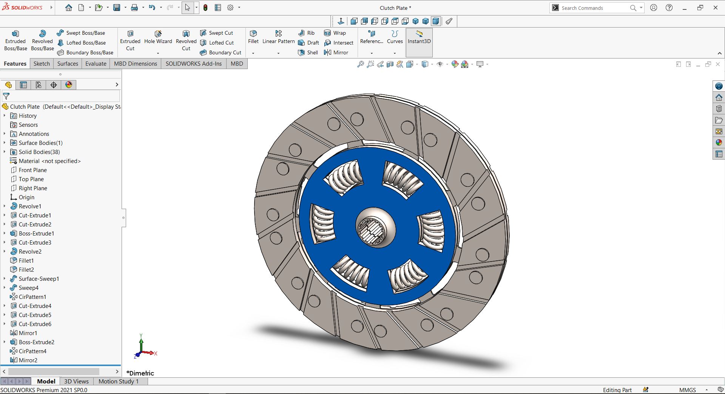Screen dimensions: 725x394
Task: Switch to the Isometric view cube
Action: (415, 21)
